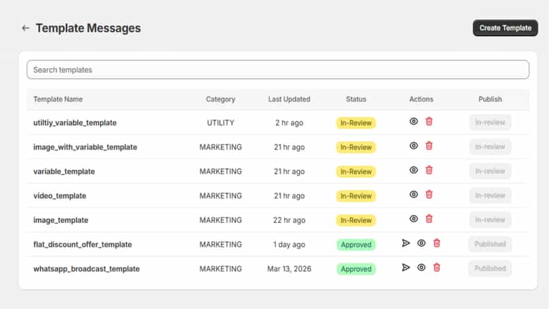Click the In-Review status badge for utiltiy_variable_template
The image size is (549, 309).
click(x=356, y=123)
